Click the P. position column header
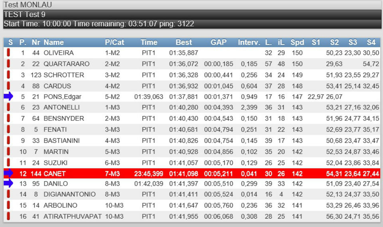The height and width of the screenshot is (227, 383). coord(23,42)
